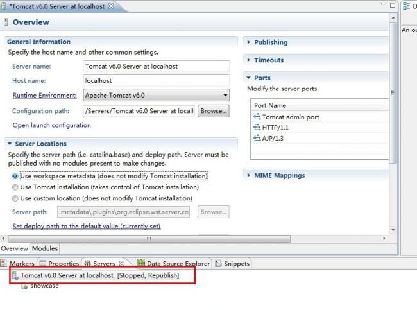The image size is (417, 310).
Task: Click the HTTP/1.1 port icon
Action: (x=257, y=127)
